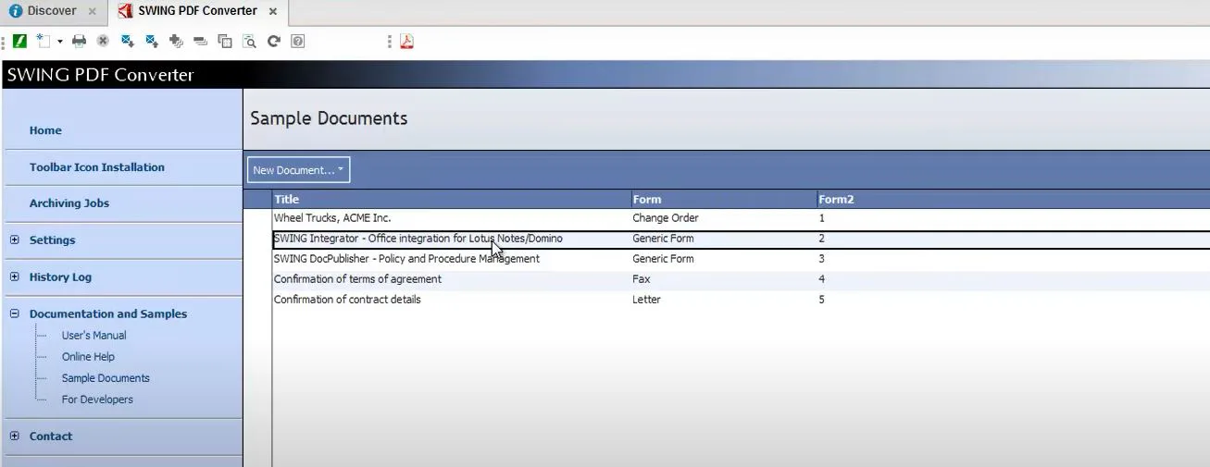Click the search document magnifier icon

point(248,41)
